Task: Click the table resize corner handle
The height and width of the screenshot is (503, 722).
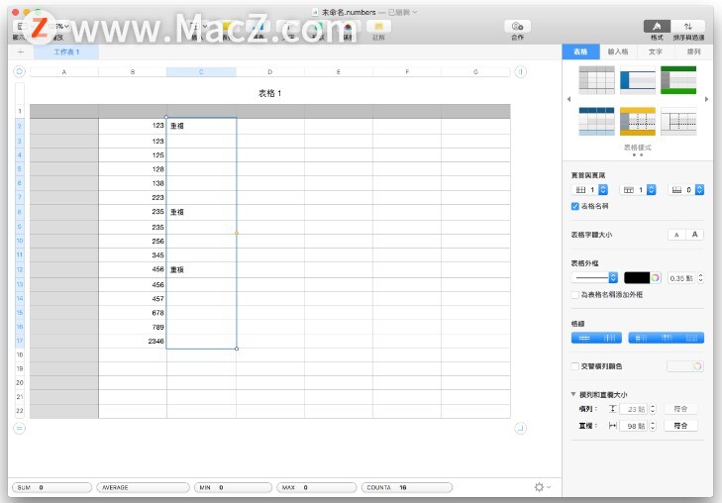Action: click(520, 428)
